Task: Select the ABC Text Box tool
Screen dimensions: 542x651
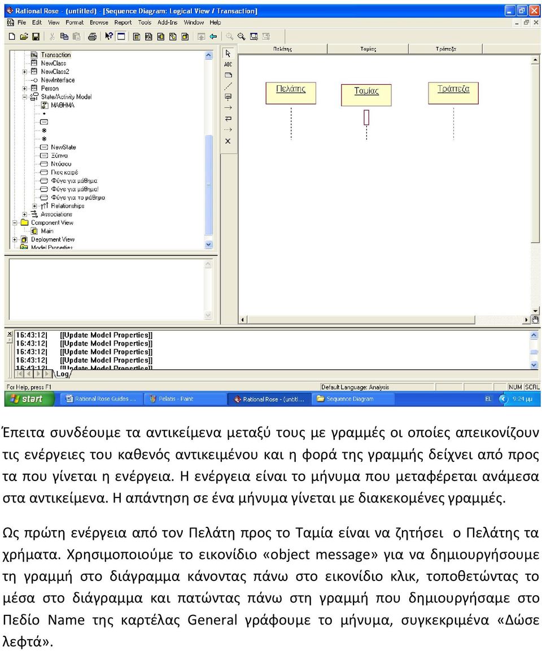Action: coord(228,64)
